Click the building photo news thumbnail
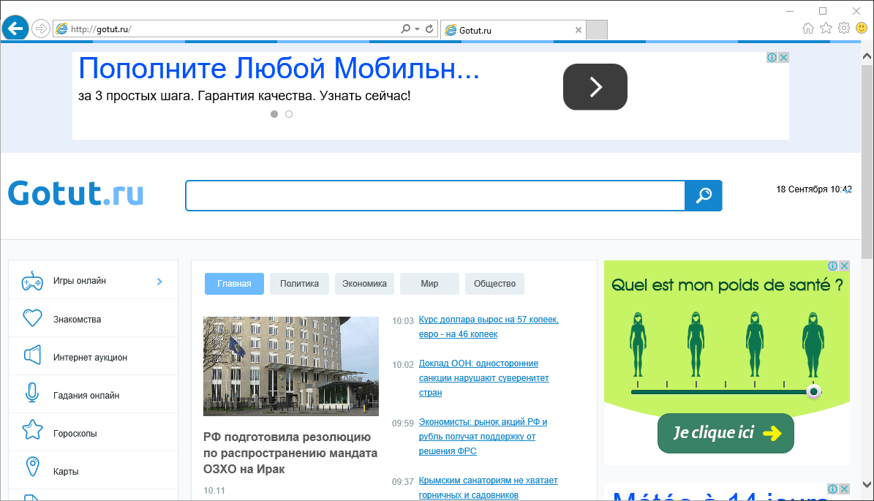Image resolution: width=874 pixels, height=501 pixels. tap(291, 366)
